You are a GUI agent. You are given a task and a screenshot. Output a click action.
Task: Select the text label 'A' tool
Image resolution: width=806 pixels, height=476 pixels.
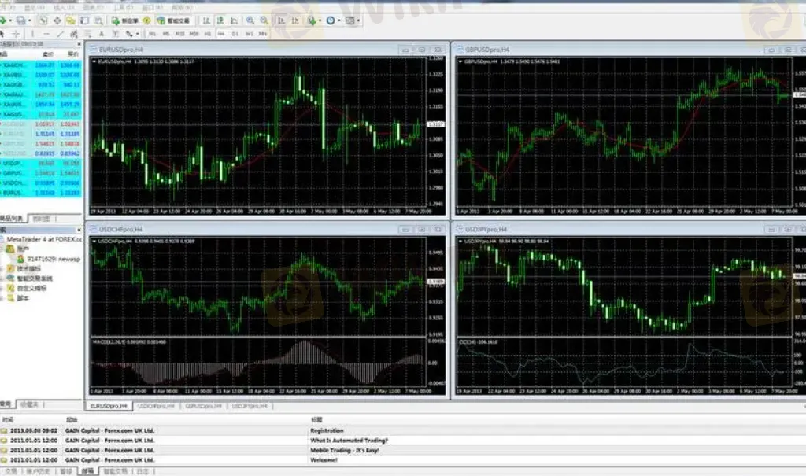[x=102, y=34]
